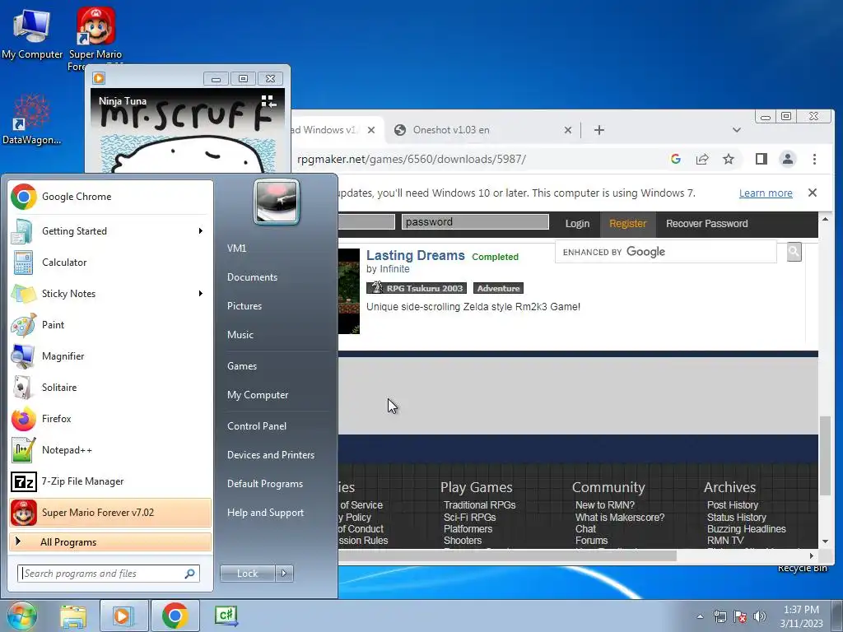Screen dimensions: 843x632
Task: Open the C# app taskbar icon
Action: click(x=226, y=616)
